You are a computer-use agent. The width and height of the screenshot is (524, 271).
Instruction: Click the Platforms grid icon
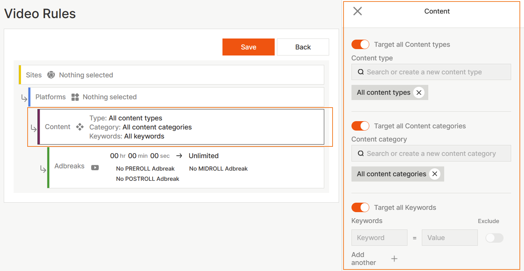75,97
